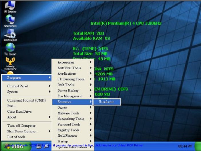The image size is (201, 151).
Task: Launch Command Prompt (CMD)
Action: (27, 100)
